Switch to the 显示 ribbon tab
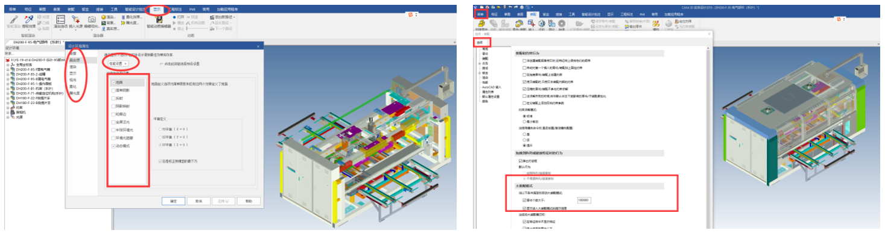The height and width of the screenshot is (236, 885). pyautogui.click(x=157, y=10)
